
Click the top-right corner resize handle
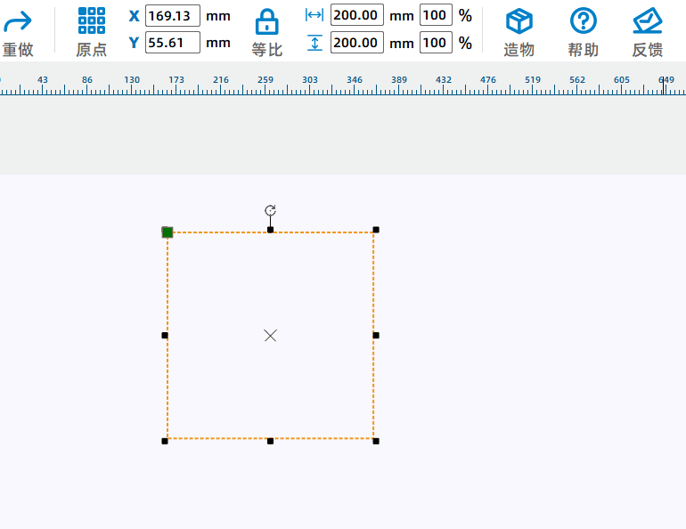pyautogui.click(x=376, y=230)
